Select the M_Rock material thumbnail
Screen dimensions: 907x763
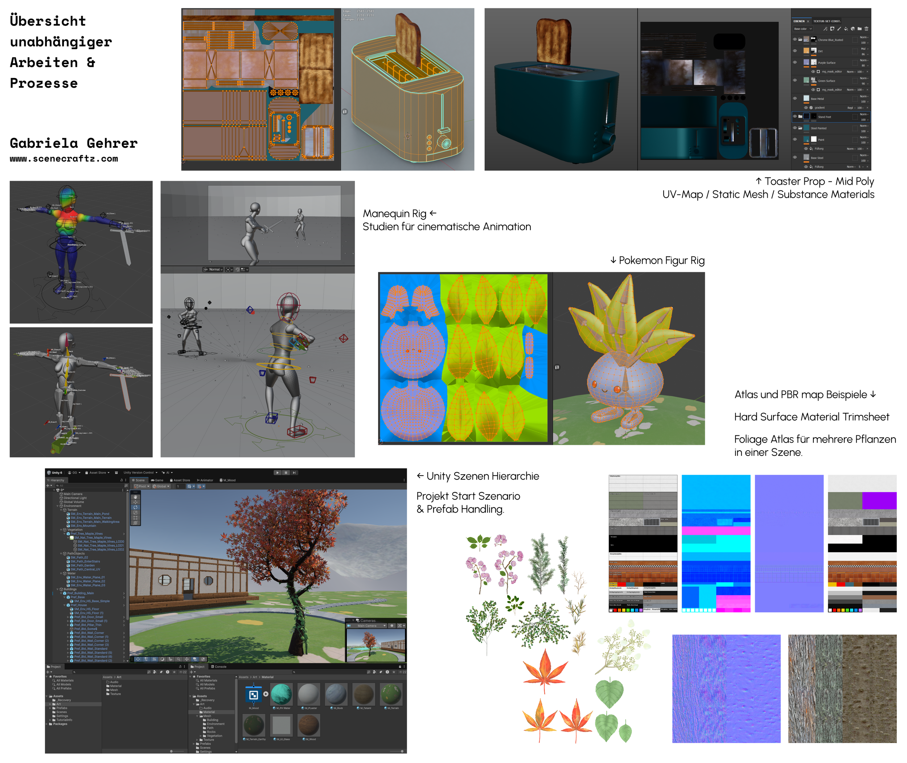pos(336,694)
